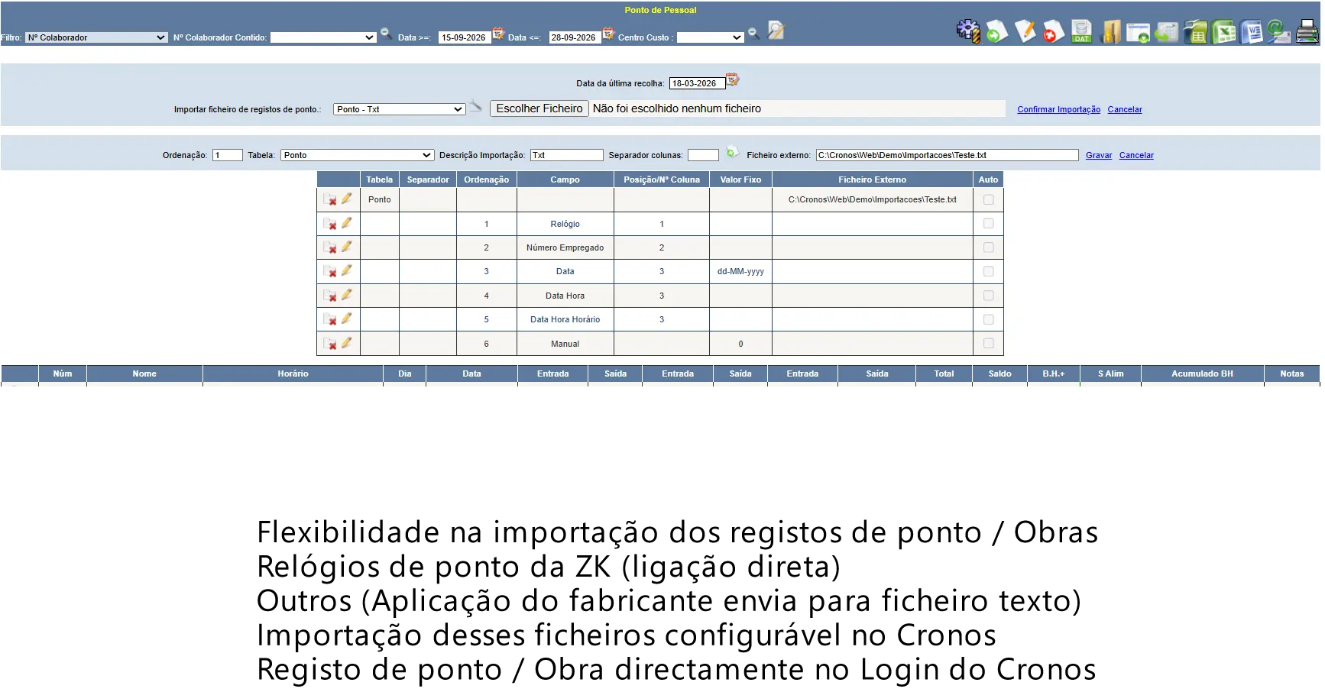Click the page with red plus icon
1325x692 pixels.
[1053, 31]
